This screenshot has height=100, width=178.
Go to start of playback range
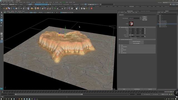(165, 92)
